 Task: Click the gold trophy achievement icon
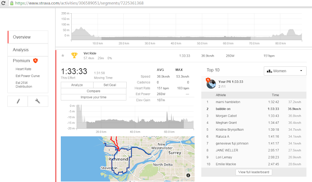click(74, 55)
